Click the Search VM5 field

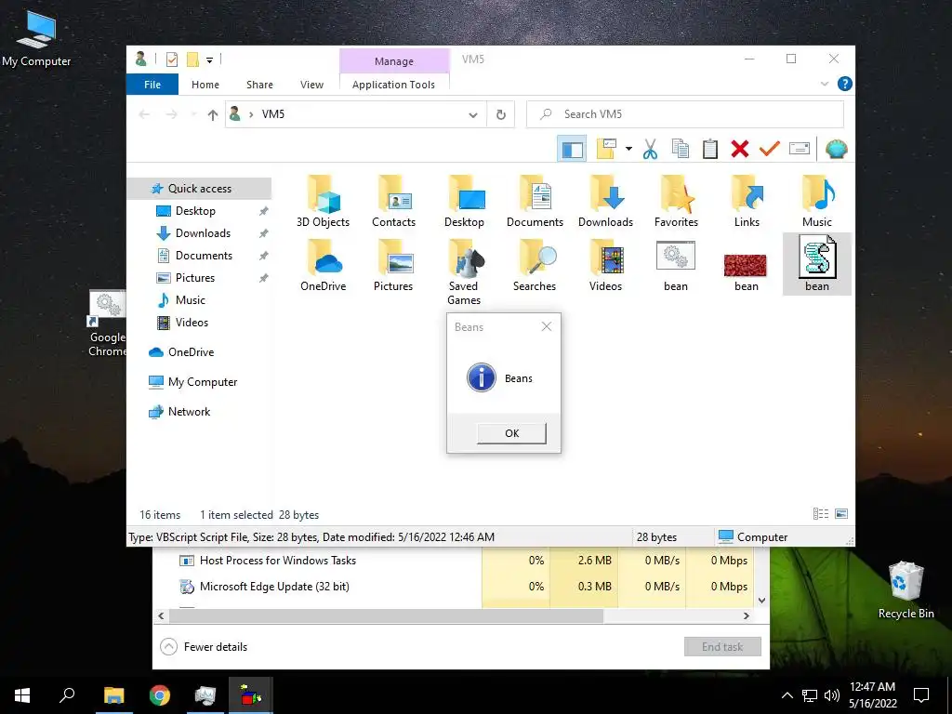[x=685, y=114]
